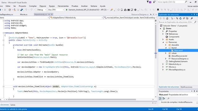198x111 pixels.
Task: Close the MainActivity.cs tab
Action: pyautogui.click(x=52, y=14)
